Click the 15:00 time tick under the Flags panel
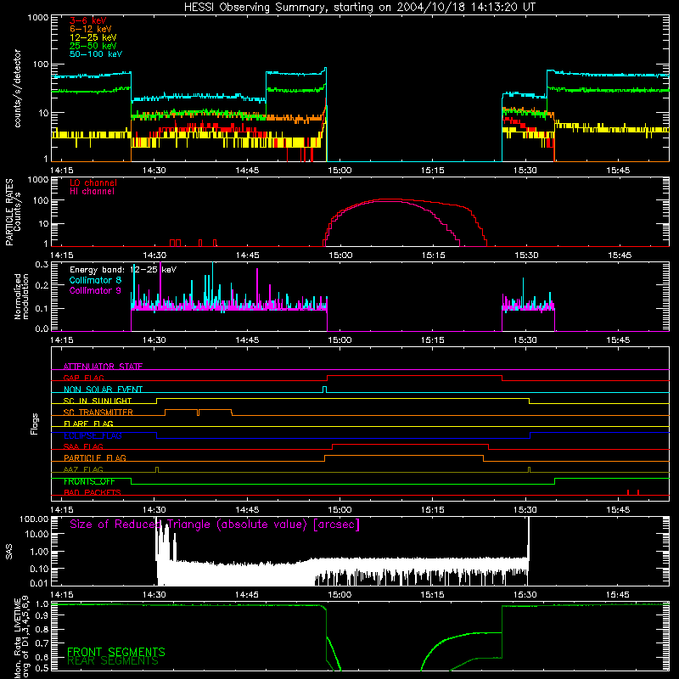679x679 pixels. click(x=340, y=510)
